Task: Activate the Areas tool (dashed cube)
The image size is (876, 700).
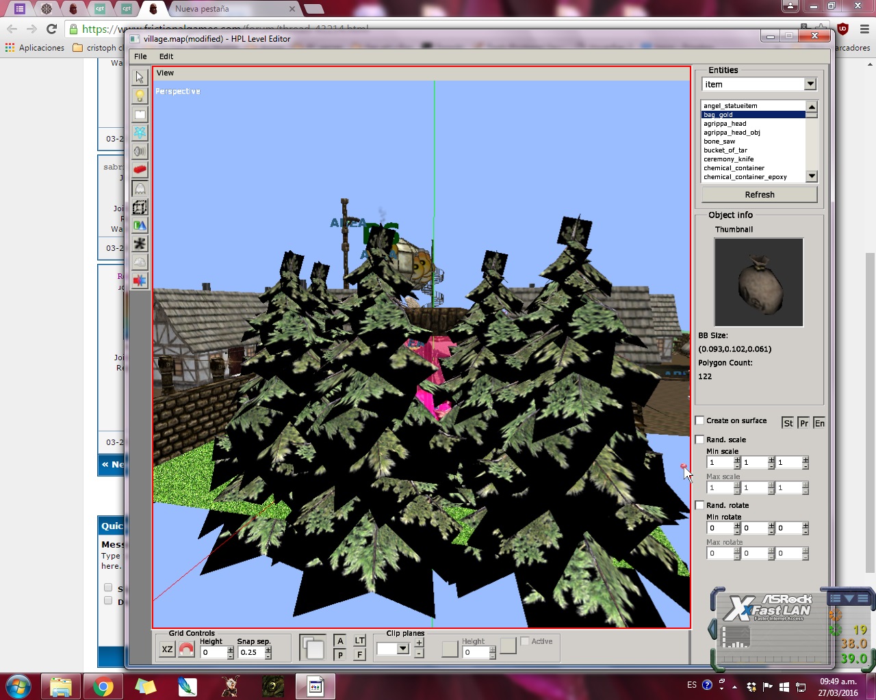Action: 140,206
